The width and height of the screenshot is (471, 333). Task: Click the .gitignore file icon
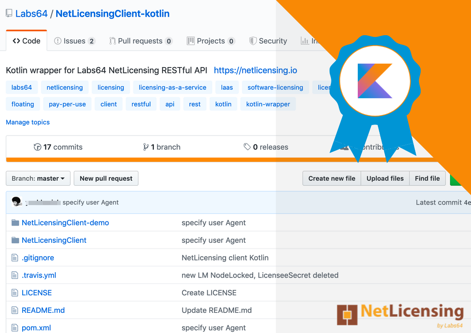click(x=15, y=258)
